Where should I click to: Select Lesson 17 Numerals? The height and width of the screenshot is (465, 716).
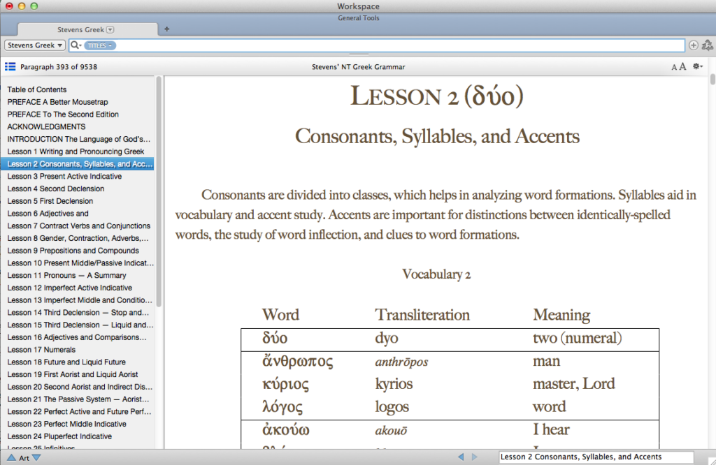(x=77, y=350)
